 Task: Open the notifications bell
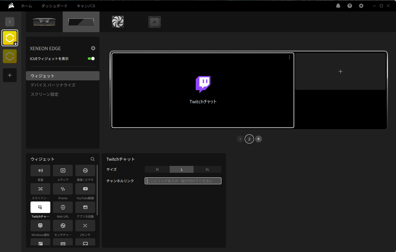[x=338, y=6]
